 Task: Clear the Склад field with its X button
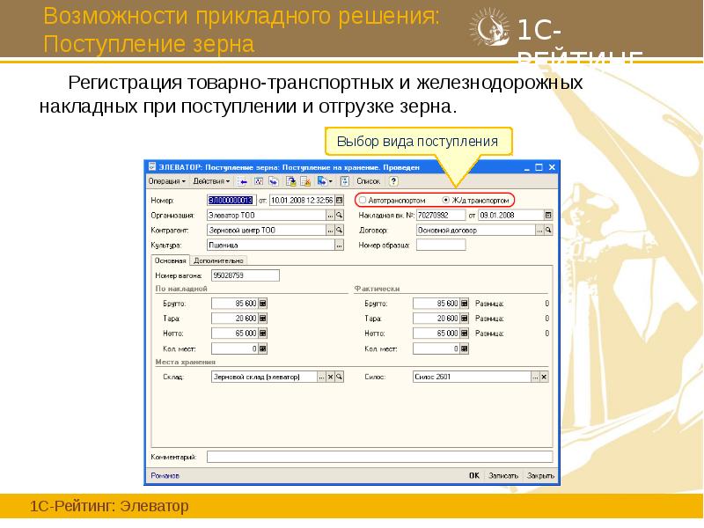click(x=332, y=378)
